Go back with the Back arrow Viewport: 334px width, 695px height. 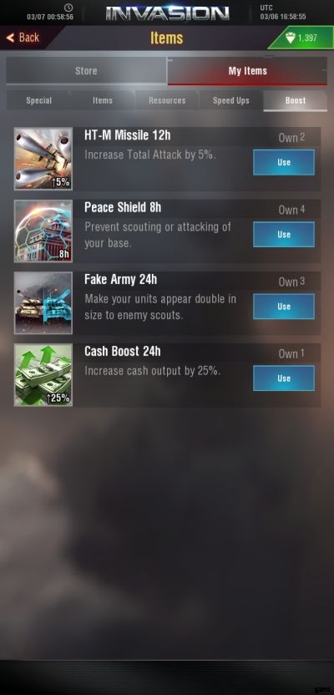click(x=23, y=38)
